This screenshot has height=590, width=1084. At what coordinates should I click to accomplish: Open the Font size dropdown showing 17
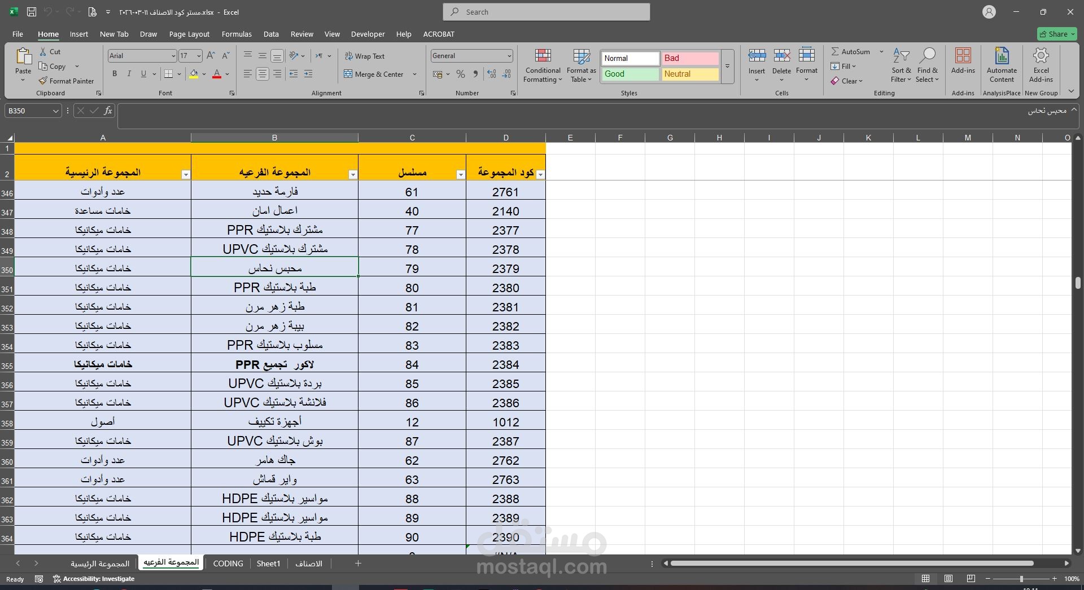click(199, 56)
